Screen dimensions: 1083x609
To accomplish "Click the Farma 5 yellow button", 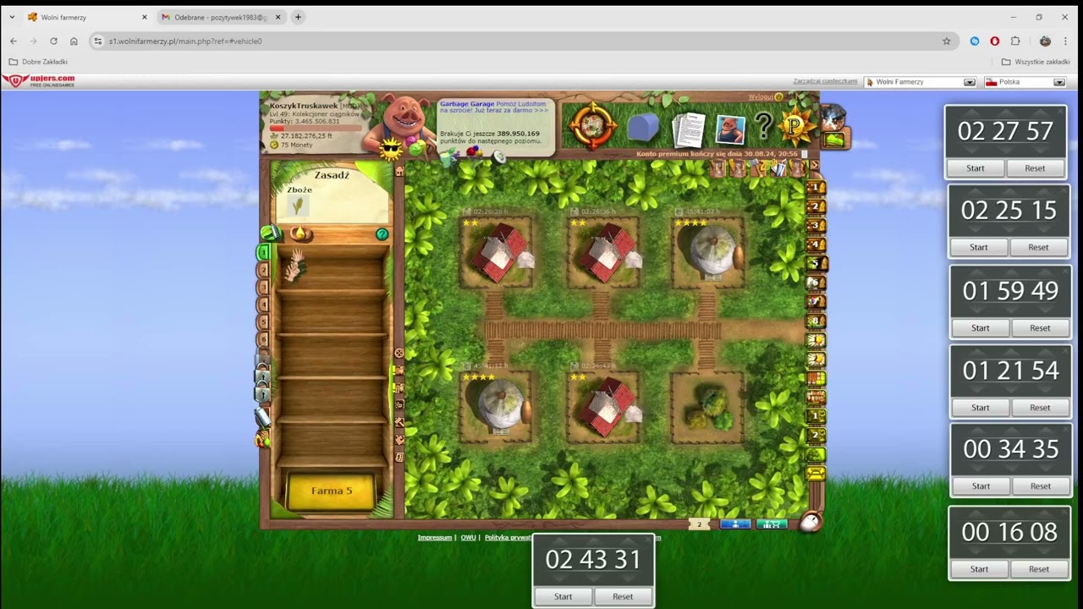I will coord(331,491).
